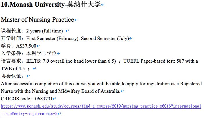
Task: Click the paragraph mark after 'TWE of 4.5'
Action: 34,68
